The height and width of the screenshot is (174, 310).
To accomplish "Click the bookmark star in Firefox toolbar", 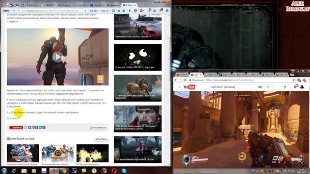I will pos(119,11).
